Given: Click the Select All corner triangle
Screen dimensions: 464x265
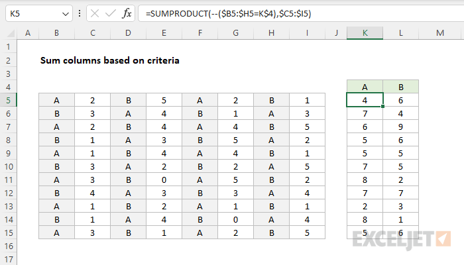Looking at the screenshot, I should (9, 33).
